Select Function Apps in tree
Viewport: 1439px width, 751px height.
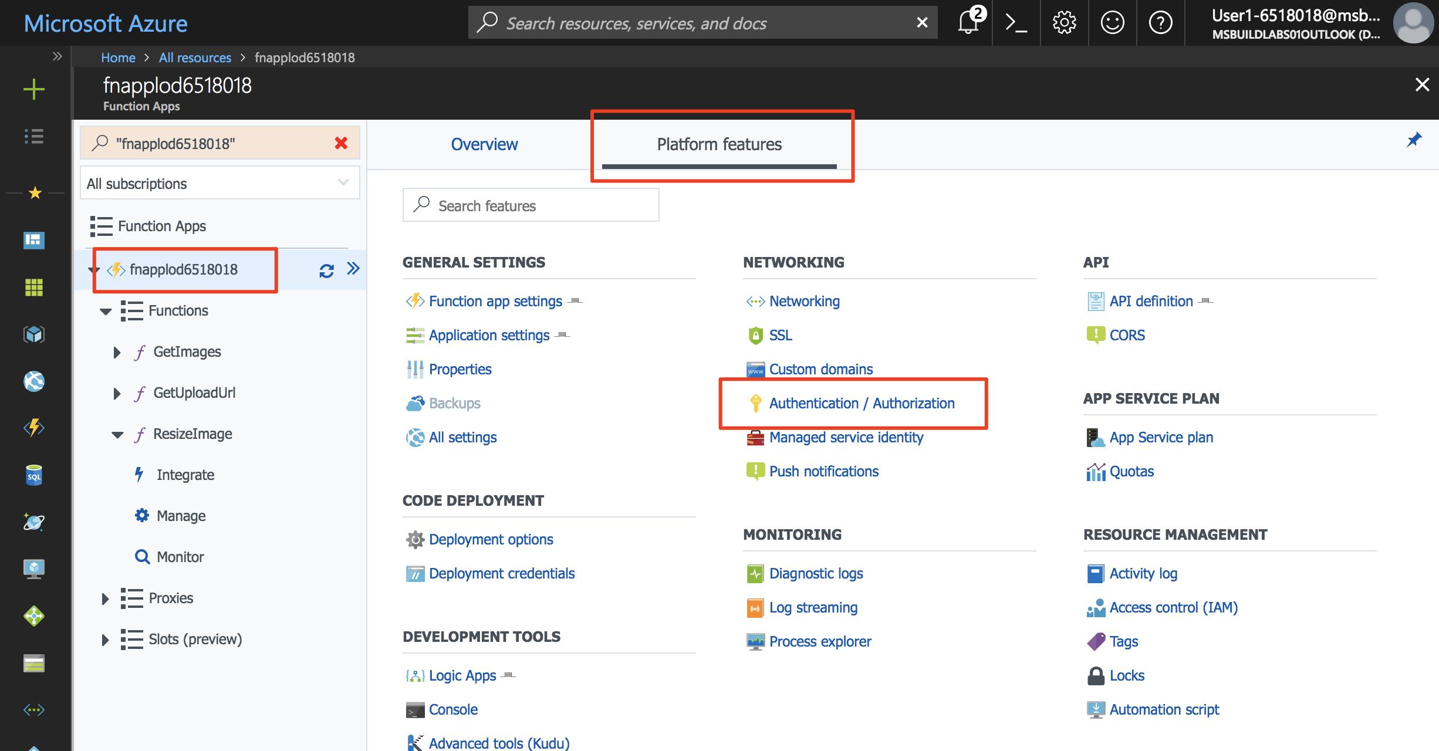click(161, 226)
